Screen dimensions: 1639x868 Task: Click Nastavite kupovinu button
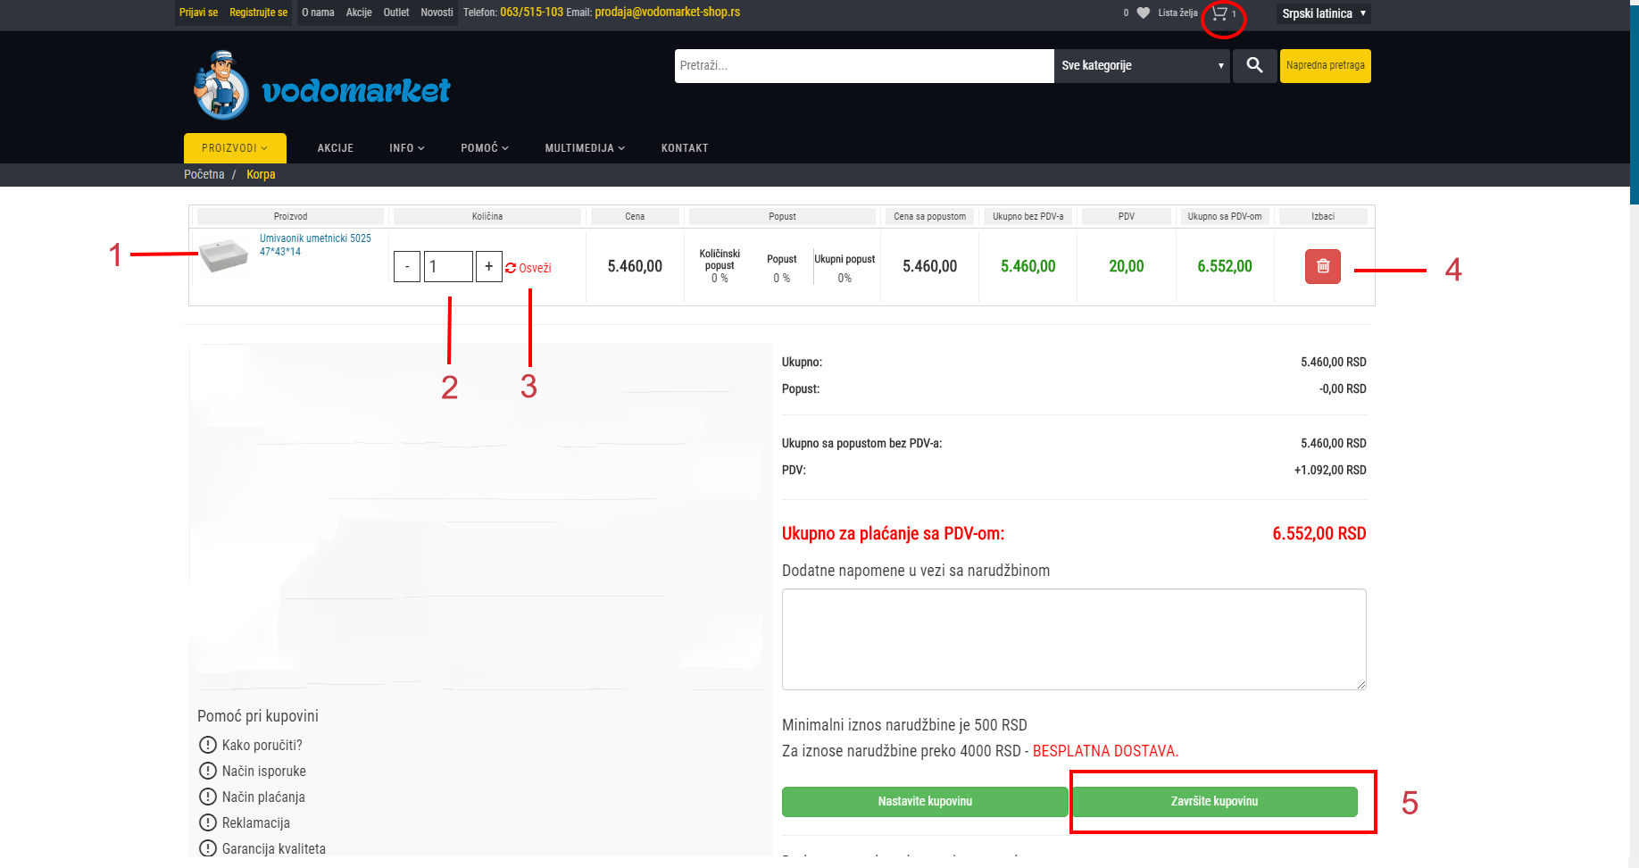(925, 802)
